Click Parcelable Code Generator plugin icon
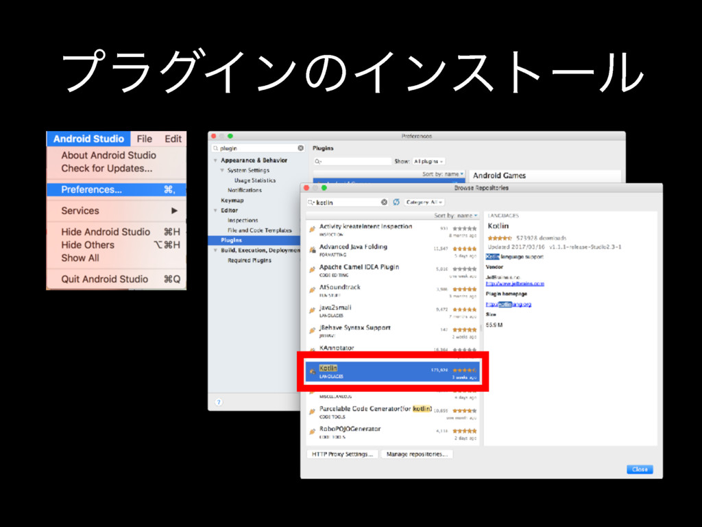Screen dimensions: 702x527 tap(313, 412)
